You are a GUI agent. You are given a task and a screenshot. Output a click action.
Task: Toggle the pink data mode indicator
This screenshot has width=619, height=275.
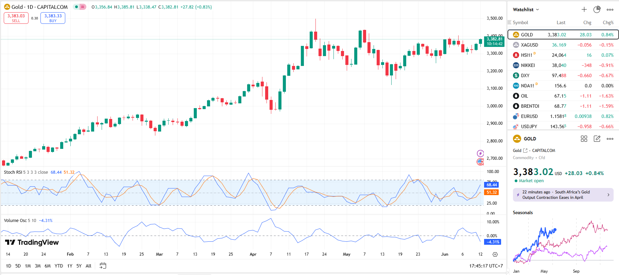(83, 7)
